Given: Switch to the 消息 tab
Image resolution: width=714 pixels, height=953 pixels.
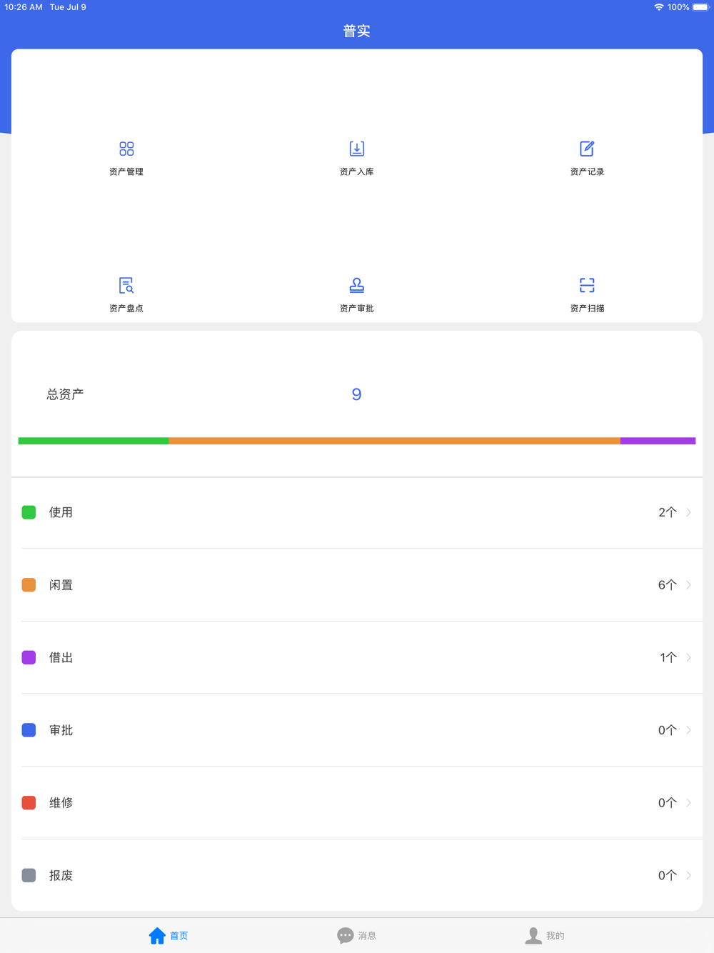Looking at the screenshot, I should (357, 935).
